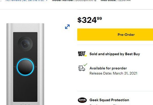Click the Model Number text

74,1
